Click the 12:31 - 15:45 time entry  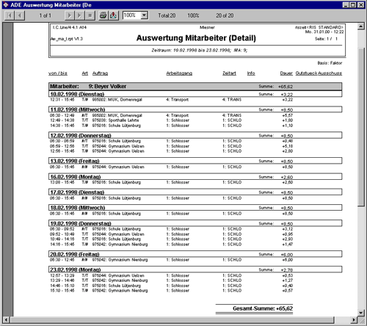(62, 100)
